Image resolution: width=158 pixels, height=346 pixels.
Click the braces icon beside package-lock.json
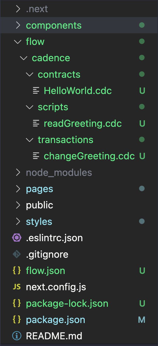pyautogui.click(x=17, y=303)
